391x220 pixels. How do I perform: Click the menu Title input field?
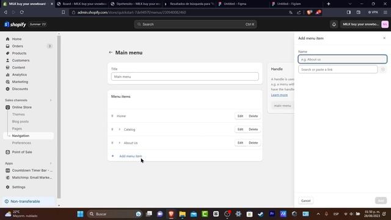(x=185, y=76)
